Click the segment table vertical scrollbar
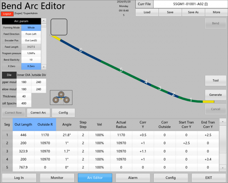 [223, 144]
